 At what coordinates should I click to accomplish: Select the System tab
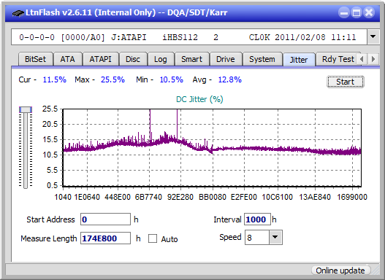pos(262,59)
